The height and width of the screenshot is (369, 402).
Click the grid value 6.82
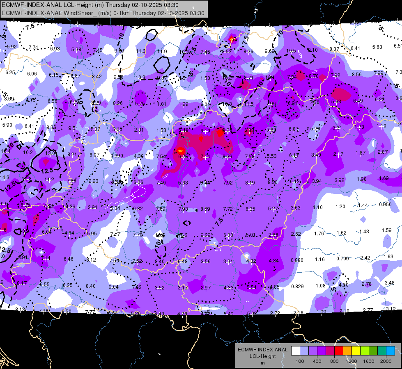pyautogui.click(x=138, y=208)
